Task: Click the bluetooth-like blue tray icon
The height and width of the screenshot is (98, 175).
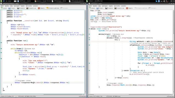Action: coord(159,1)
